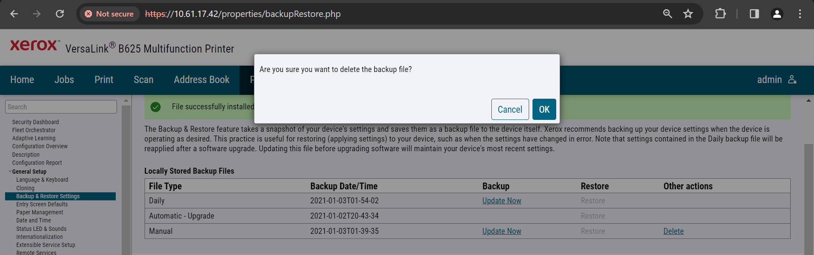Click the admin user icon
Image resolution: width=814 pixels, height=255 pixels.
[792, 80]
